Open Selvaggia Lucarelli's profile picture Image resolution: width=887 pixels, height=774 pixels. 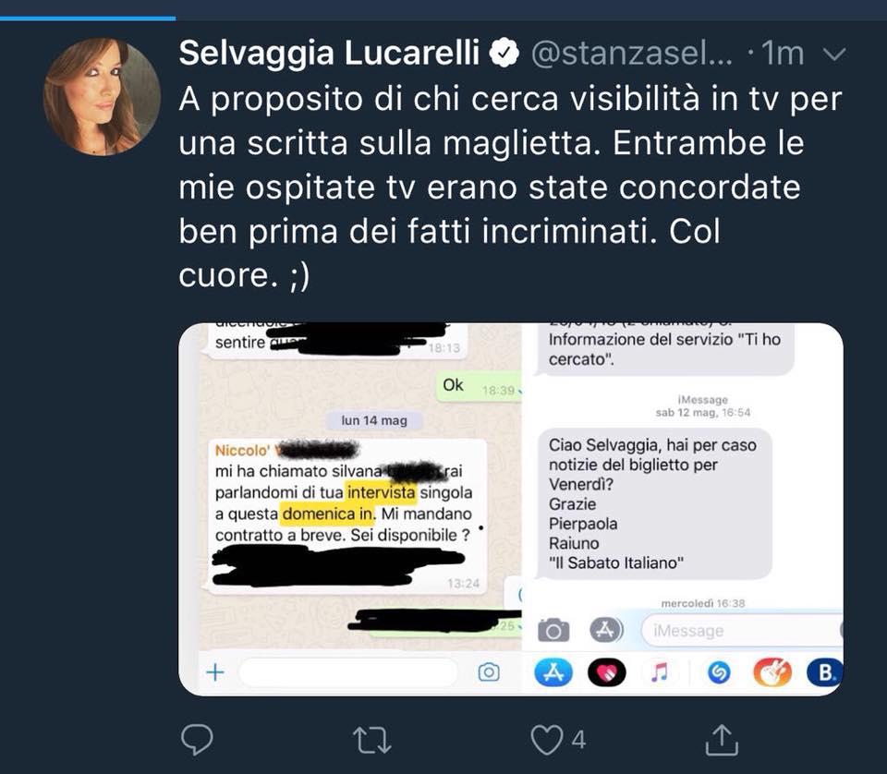pos(102,97)
